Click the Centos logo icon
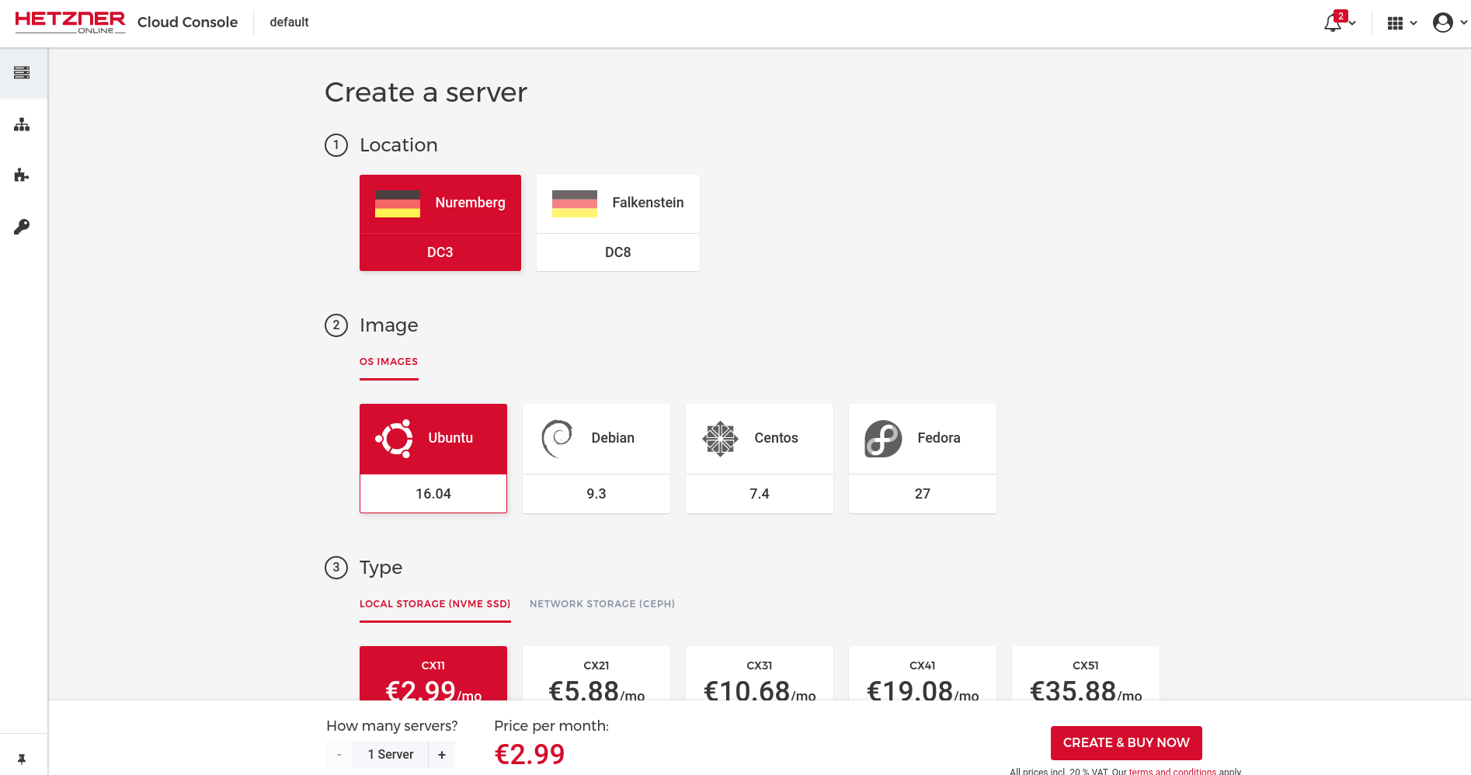 pos(720,438)
